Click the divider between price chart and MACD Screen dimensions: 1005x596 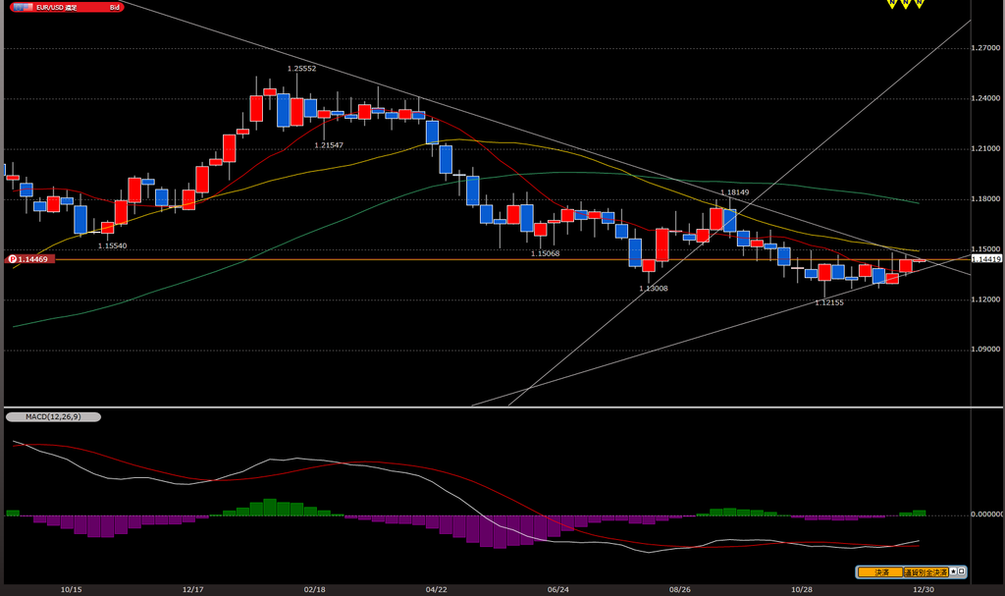tap(503, 407)
